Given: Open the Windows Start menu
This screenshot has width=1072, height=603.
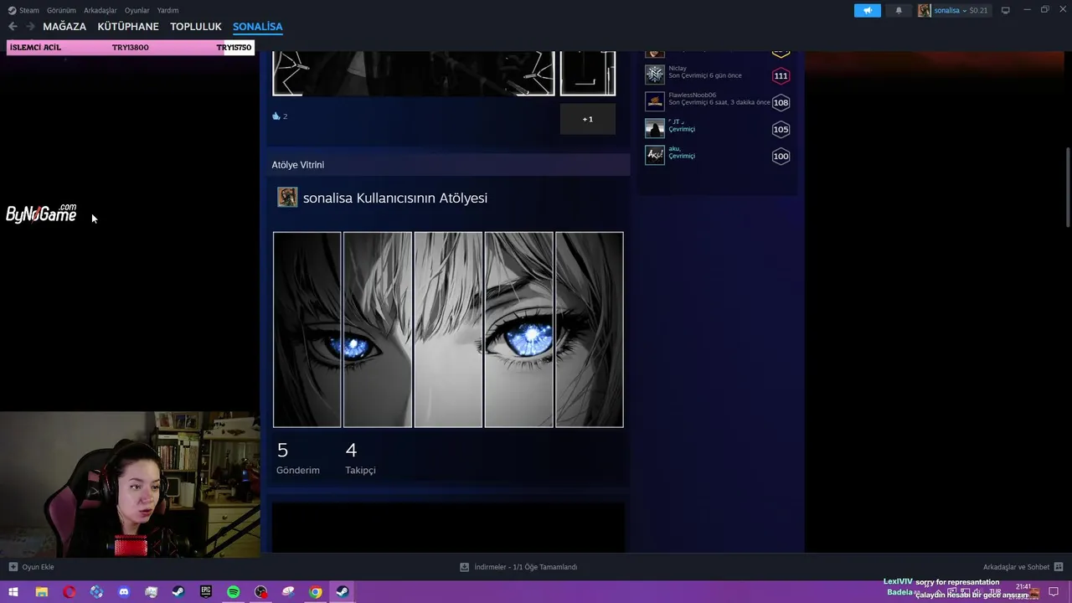Looking at the screenshot, I should pyautogui.click(x=13, y=592).
